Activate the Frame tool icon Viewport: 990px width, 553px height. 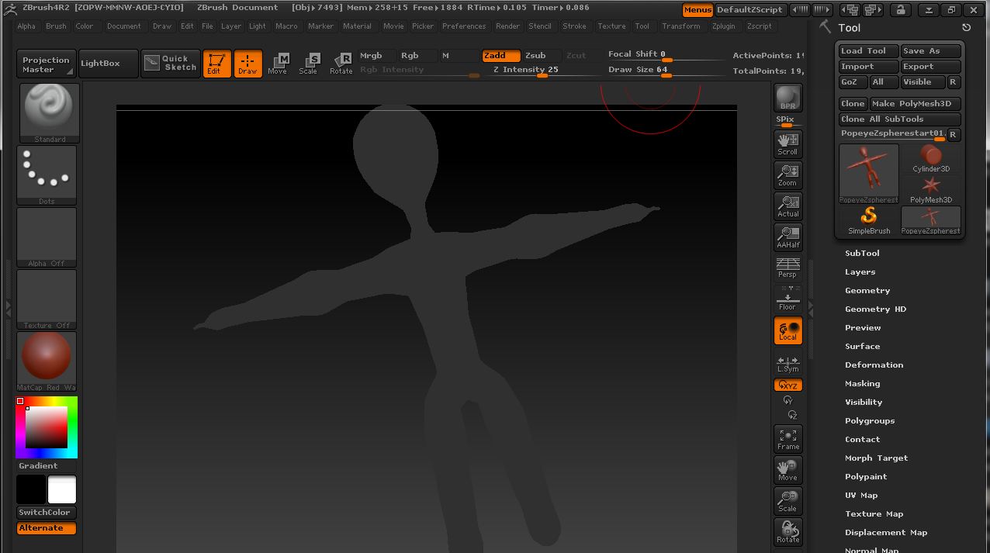point(787,438)
